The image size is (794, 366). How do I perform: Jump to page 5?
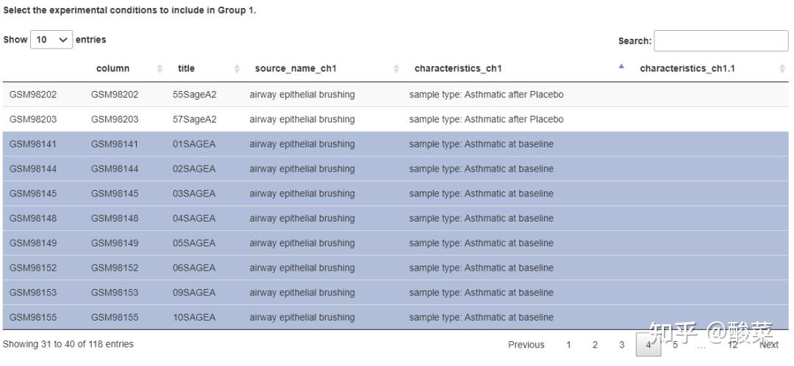675,345
